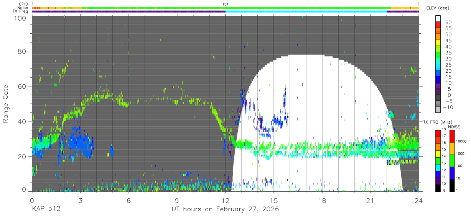Image resolution: width=471 pixels, height=217 pixels.
Task: Pick the green 30–35 swatch in ELEV scale
Action: point(438,55)
